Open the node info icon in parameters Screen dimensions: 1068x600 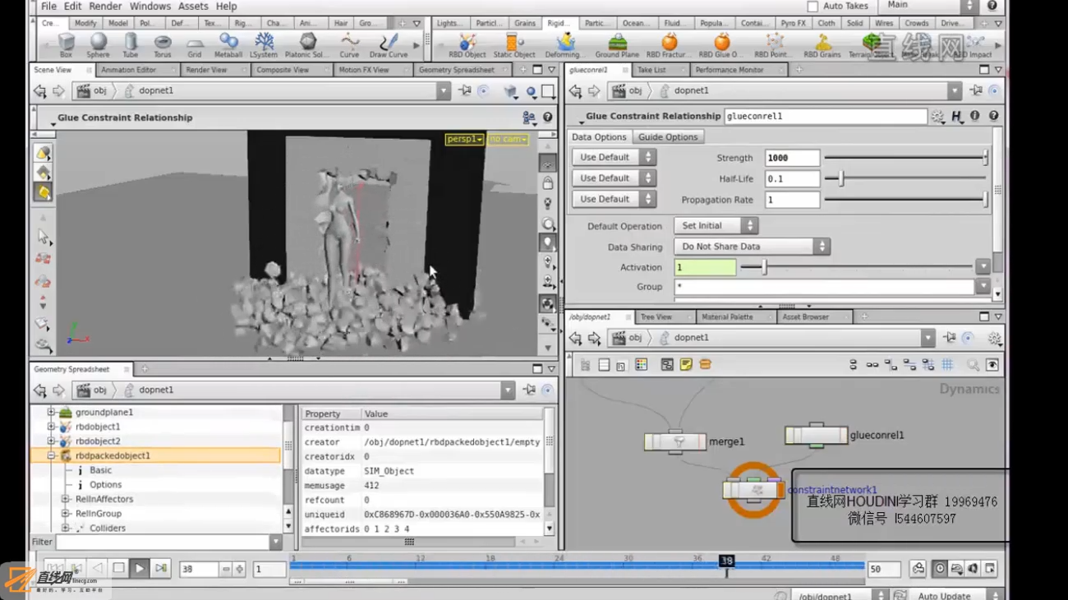coord(975,117)
